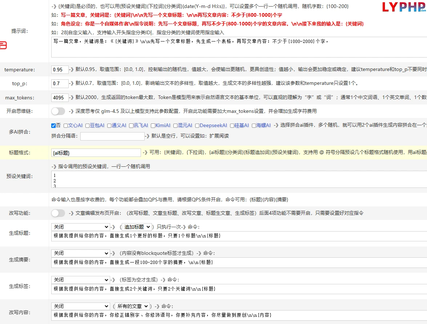This screenshot has height=324, width=427.
Task: Uncheck the 否 checkbox in 多AI拼合
Action: coord(53,126)
